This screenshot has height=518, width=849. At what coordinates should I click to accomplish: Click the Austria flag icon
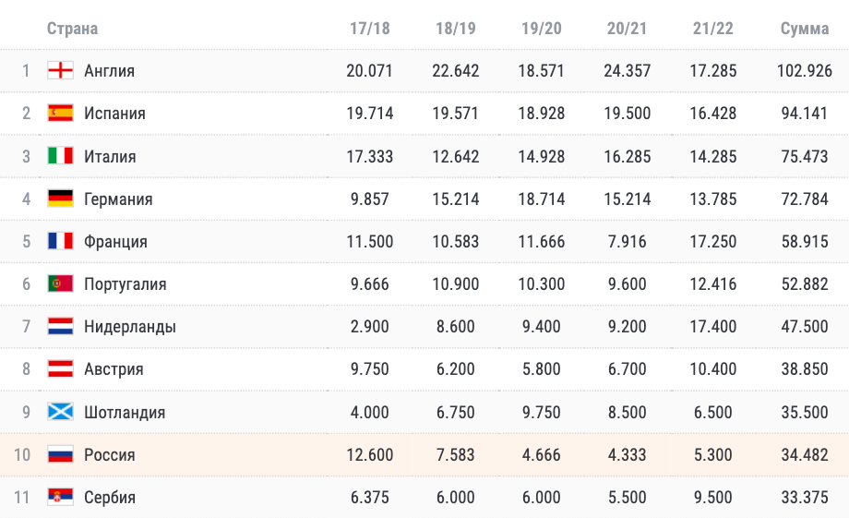(x=60, y=369)
